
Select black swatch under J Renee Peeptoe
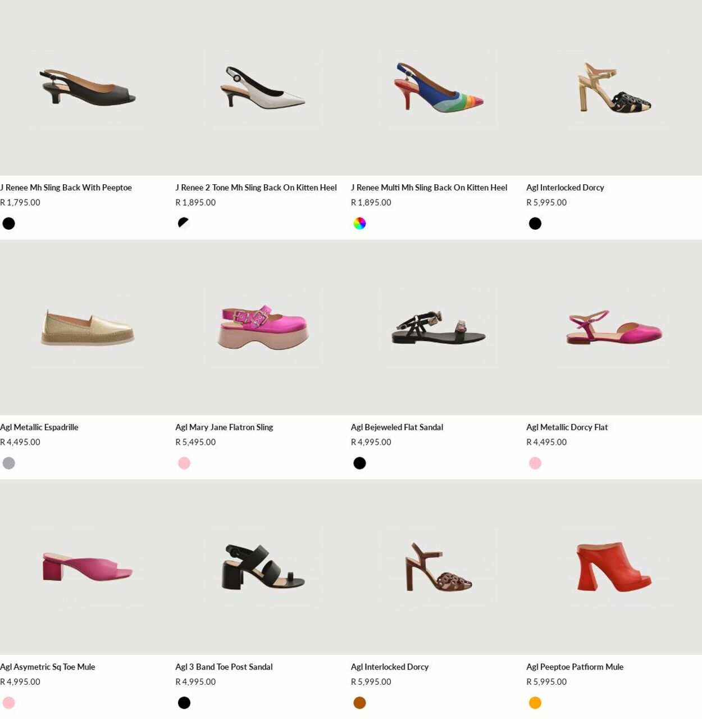point(8,224)
